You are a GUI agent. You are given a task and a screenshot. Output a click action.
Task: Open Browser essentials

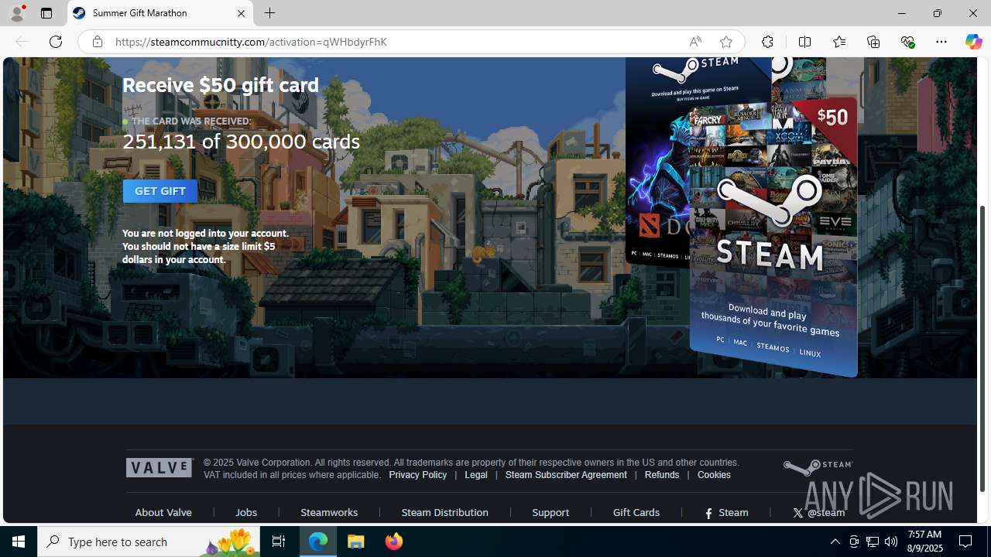(907, 42)
